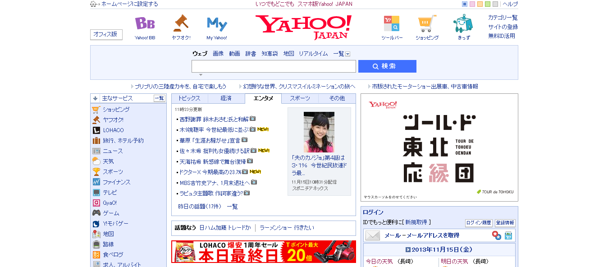Open スポーツ in the services sidebar
The height and width of the screenshot is (267, 608).
(x=113, y=172)
